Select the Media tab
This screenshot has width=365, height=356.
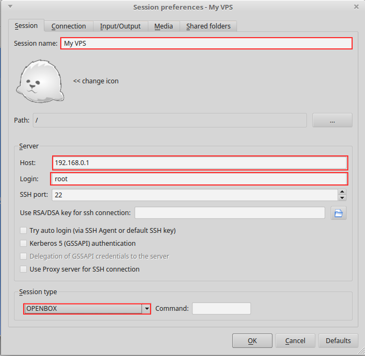click(x=163, y=26)
